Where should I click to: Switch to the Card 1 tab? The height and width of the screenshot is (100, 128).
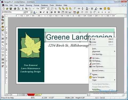[x=38, y=95]
